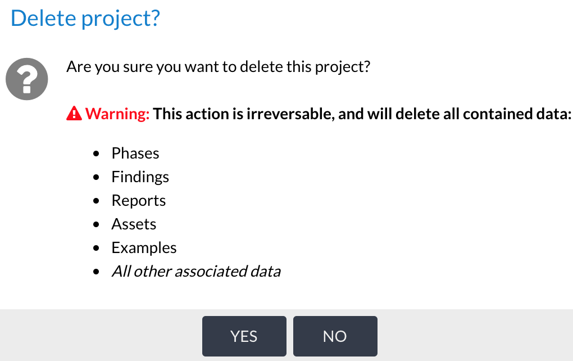
Task: Select the "Reports" list item
Action: coord(138,201)
